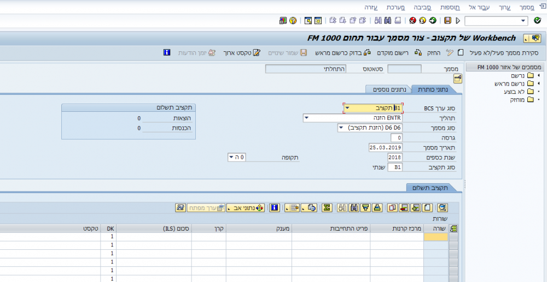Click the copy row icon in lines toolbar
The height and width of the screenshot is (282, 547).
tap(392, 208)
